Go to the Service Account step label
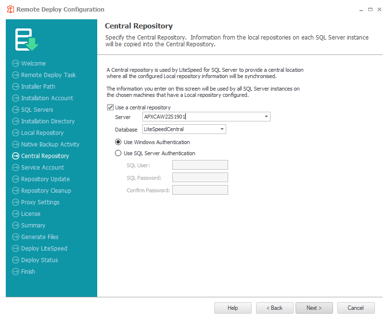 [42, 168]
